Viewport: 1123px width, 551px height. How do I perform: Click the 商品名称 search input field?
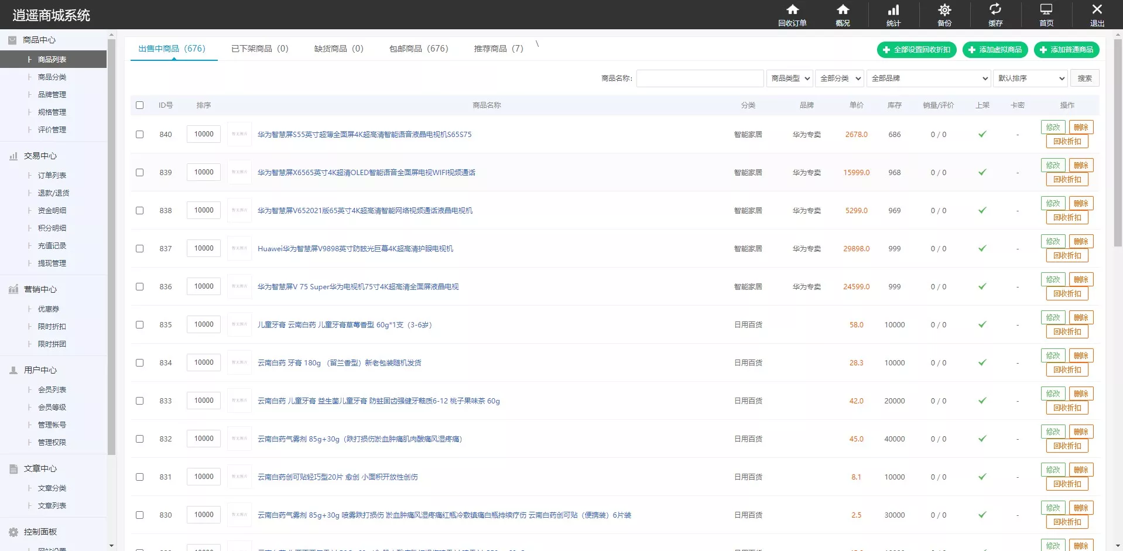click(700, 78)
